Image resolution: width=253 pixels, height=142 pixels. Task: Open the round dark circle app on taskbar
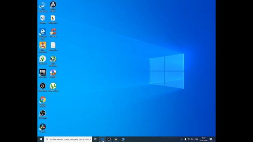pyautogui.click(x=109, y=139)
